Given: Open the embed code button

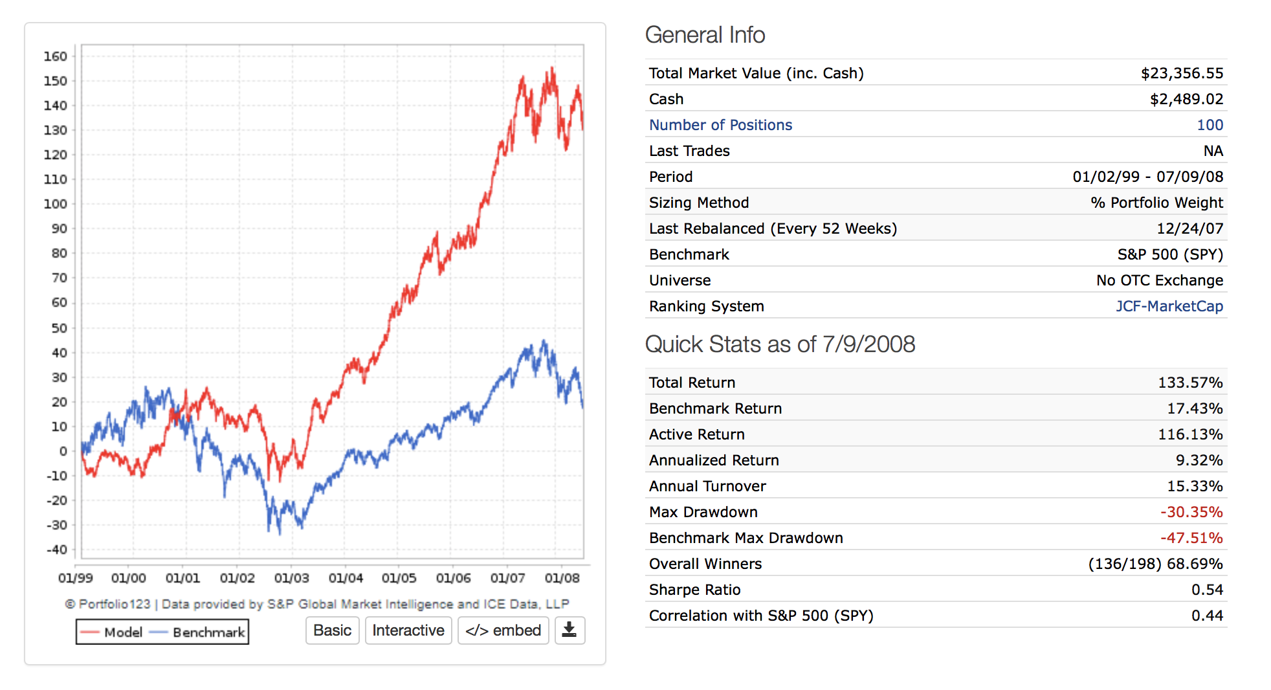Looking at the screenshot, I should [x=503, y=630].
